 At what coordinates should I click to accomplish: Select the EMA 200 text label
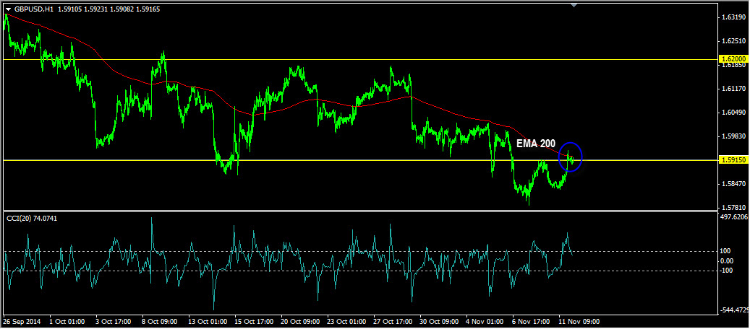pyautogui.click(x=536, y=142)
